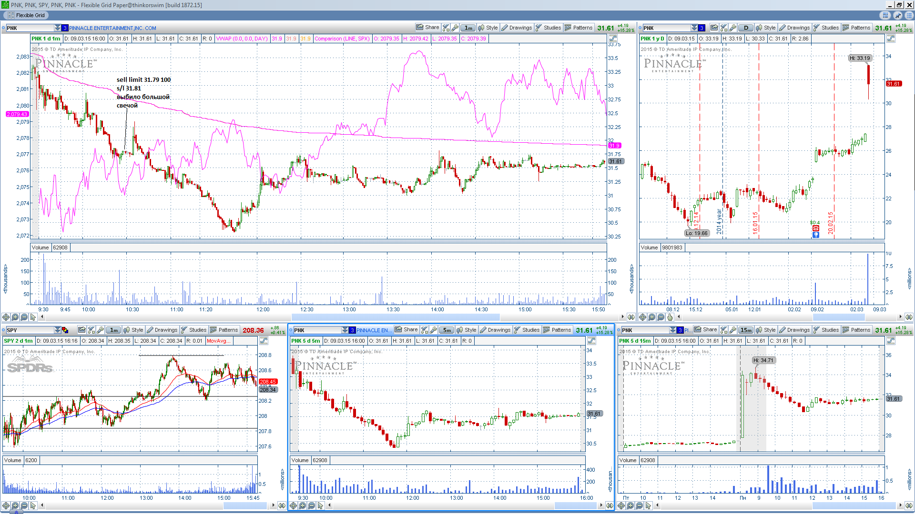Open Share menu in top-left PNK chart
Viewport: 915px width, 514px height.
click(427, 28)
